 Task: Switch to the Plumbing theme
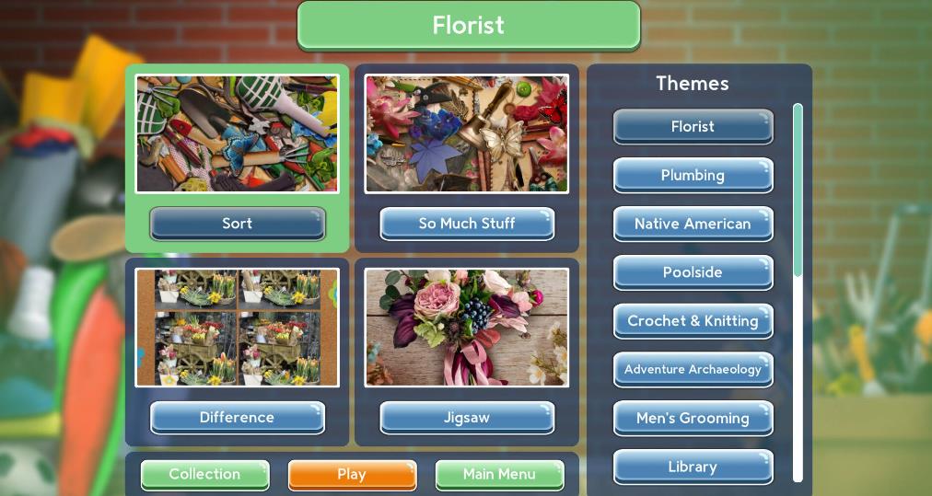point(693,175)
